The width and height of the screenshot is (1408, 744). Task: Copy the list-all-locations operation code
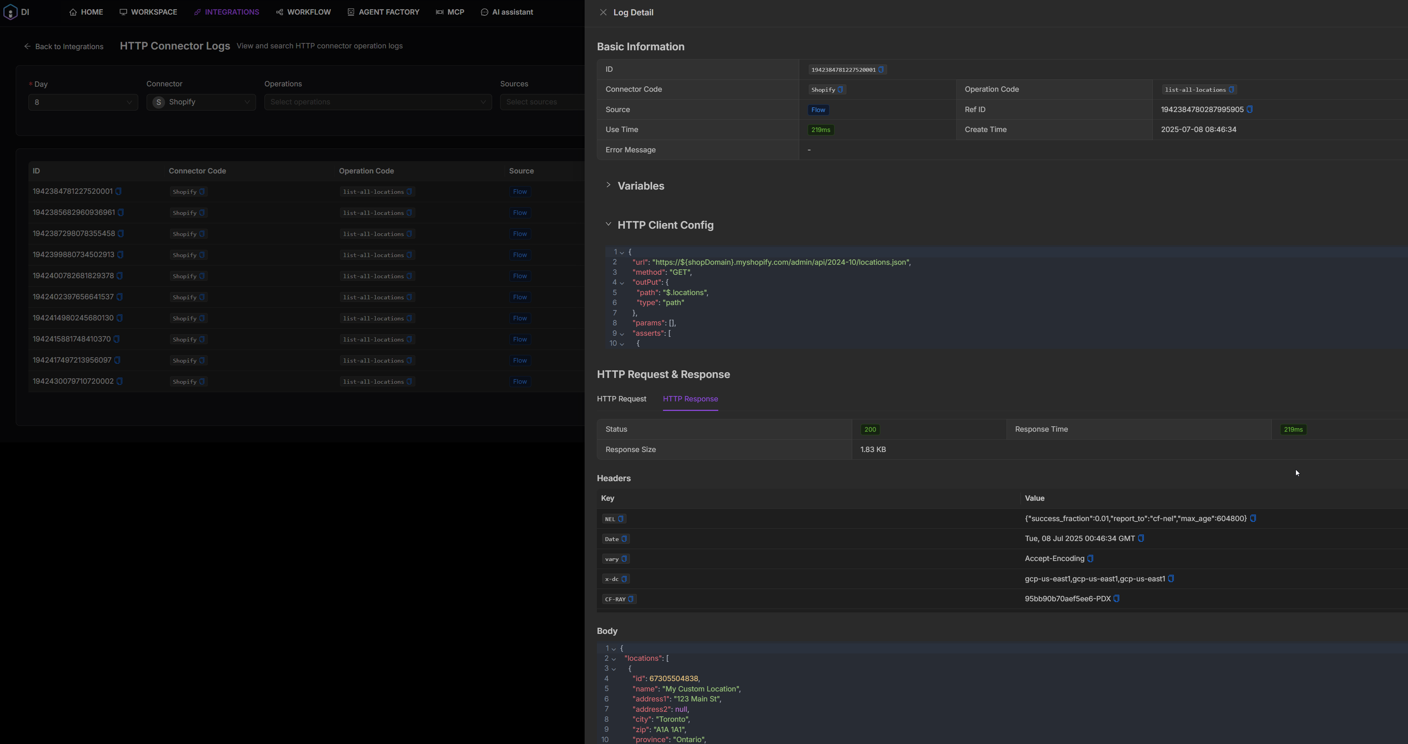click(1231, 89)
